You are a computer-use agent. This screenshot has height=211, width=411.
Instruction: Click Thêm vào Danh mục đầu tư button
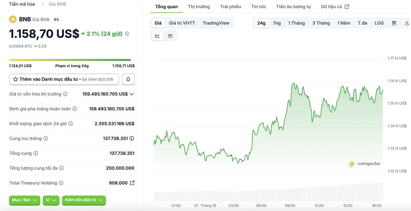click(x=64, y=79)
